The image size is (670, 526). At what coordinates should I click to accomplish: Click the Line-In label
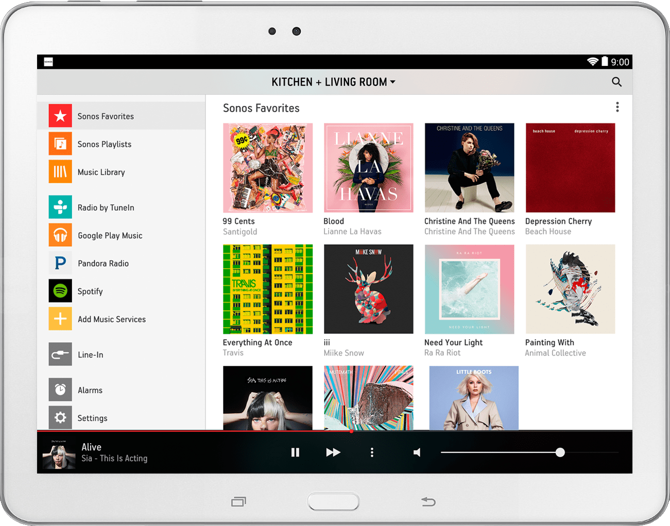pyautogui.click(x=91, y=355)
